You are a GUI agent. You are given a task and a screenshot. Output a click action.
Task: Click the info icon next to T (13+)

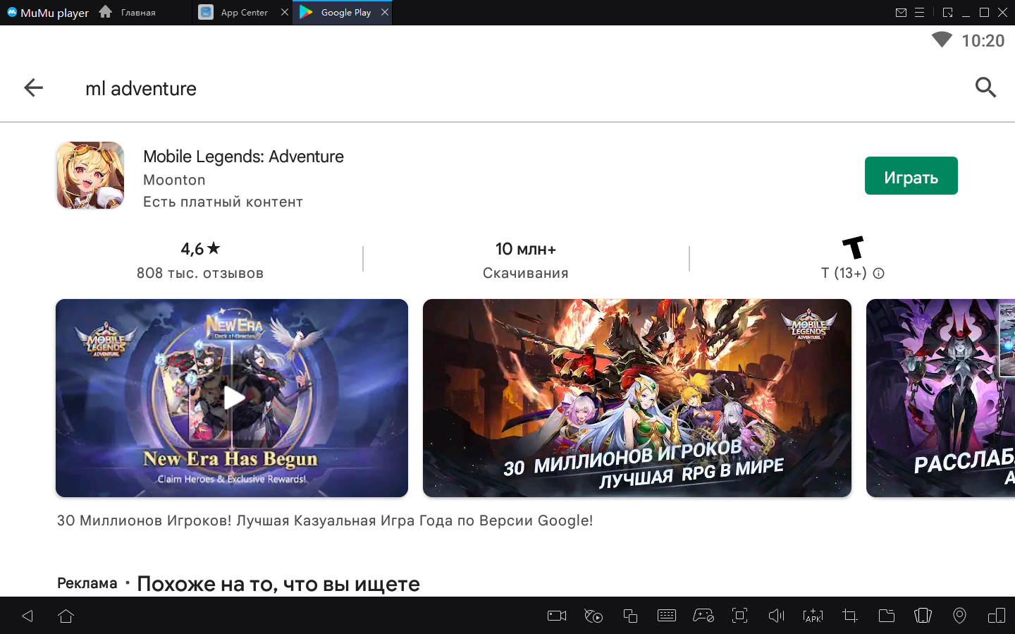878,274
